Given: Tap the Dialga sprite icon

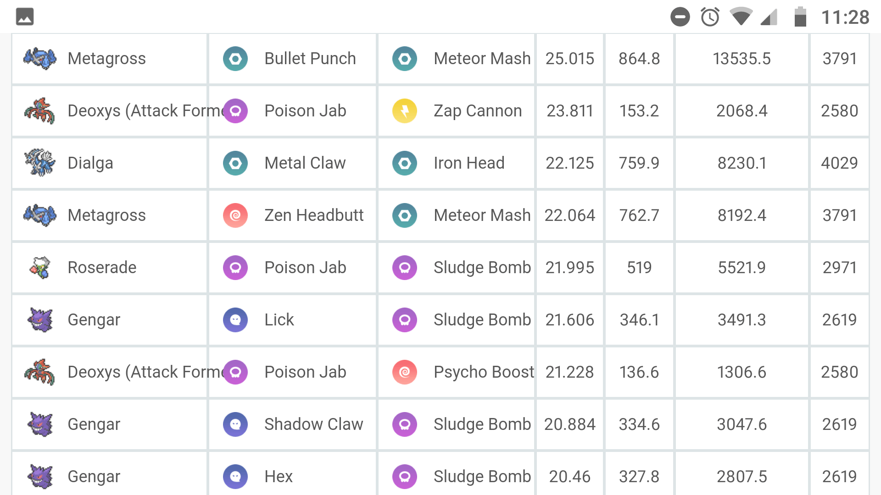Looking at the screenshot, I should (x=40, y=163).
